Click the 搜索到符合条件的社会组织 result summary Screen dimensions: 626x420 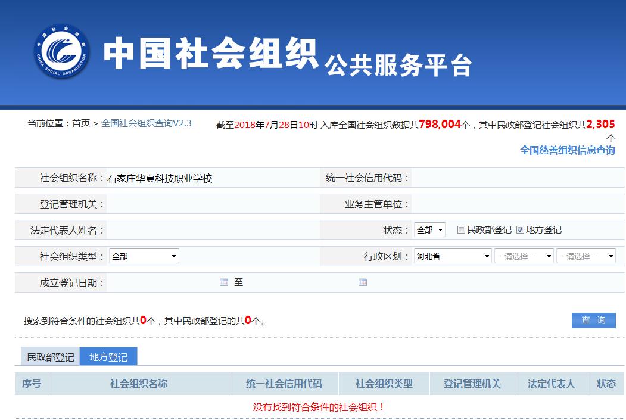144,321
